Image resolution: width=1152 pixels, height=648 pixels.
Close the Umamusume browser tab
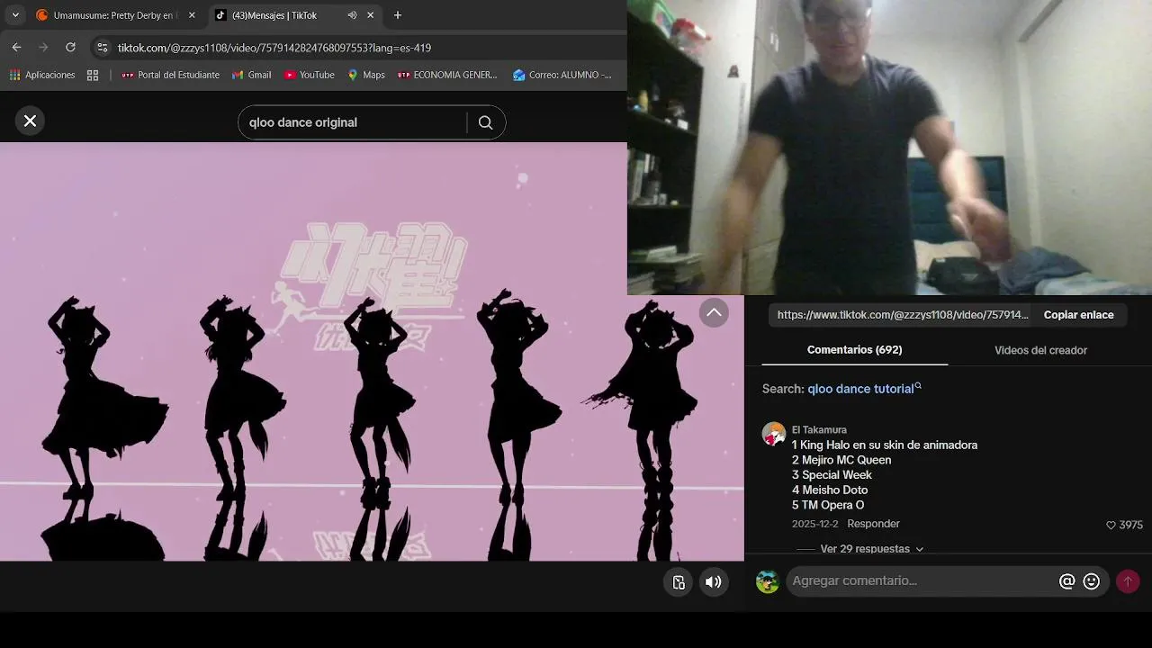pyautogui.click(x=192, y=15)
